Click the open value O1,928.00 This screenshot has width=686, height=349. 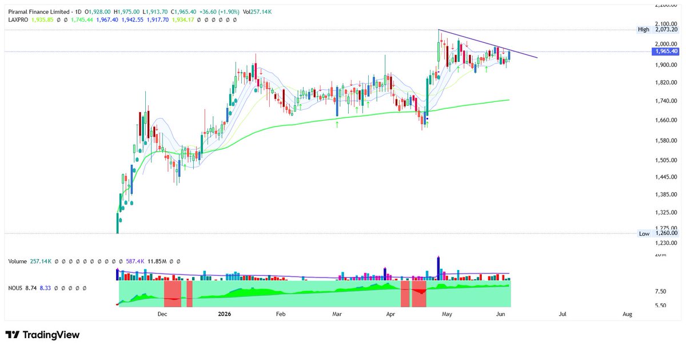(98, 11)
